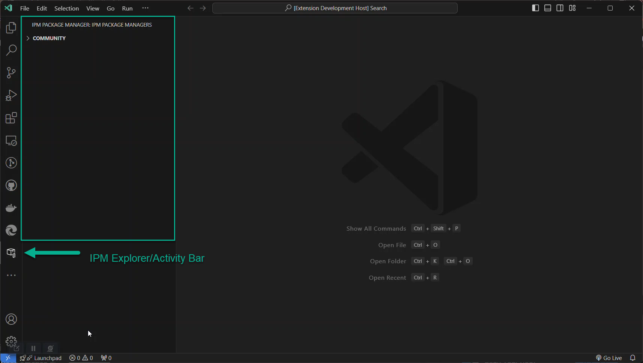
Task: Click the command center search box
Action: click(335, 8)
